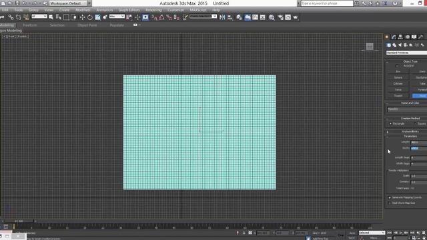The height and width of the screenshot is (240, 427).
Task: Click the Select and Link tool
Action: 11,17
